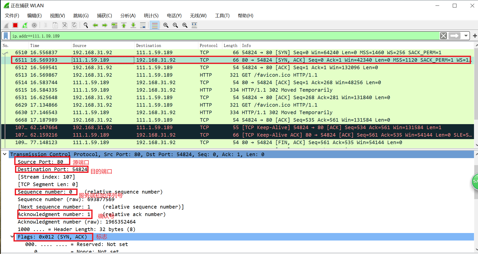
Task: Stop the live capture
Action: pyautogui.click(x=15, y=25)
